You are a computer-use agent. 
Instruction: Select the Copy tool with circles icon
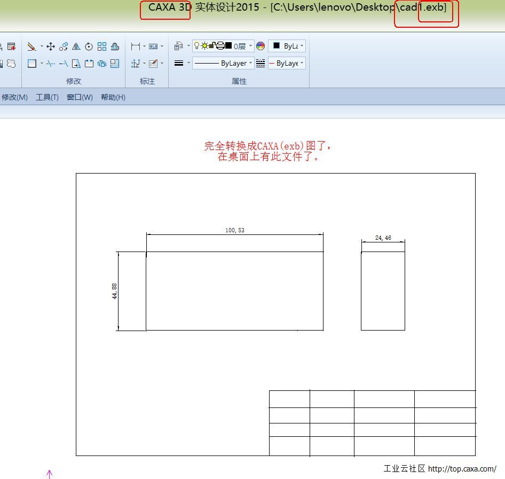point(64,46)
